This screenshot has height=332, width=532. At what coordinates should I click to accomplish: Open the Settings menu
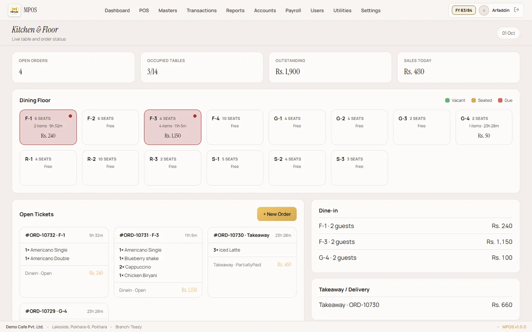click(370, 10)
